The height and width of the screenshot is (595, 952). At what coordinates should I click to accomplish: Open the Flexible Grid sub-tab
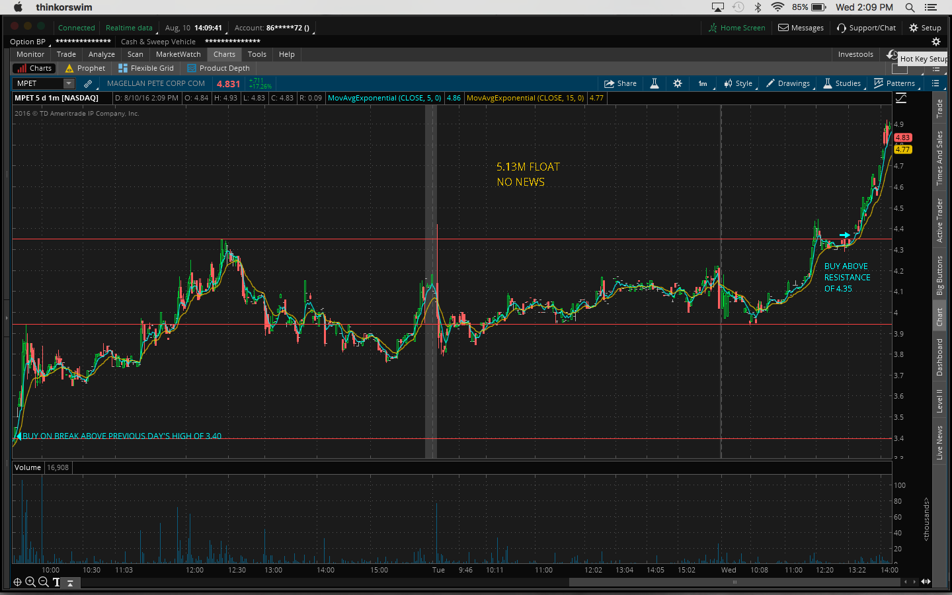(146, 68)
